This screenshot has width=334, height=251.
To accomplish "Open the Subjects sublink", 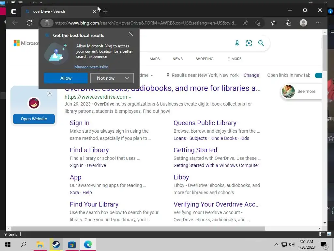I will tap(198, 138).
